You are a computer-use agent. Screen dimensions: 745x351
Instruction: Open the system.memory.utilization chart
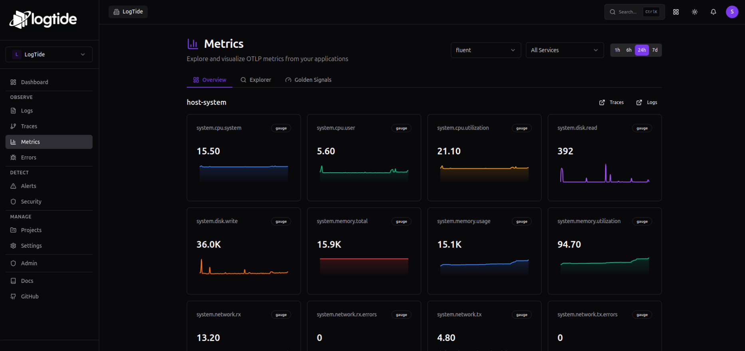click(604, 266)
